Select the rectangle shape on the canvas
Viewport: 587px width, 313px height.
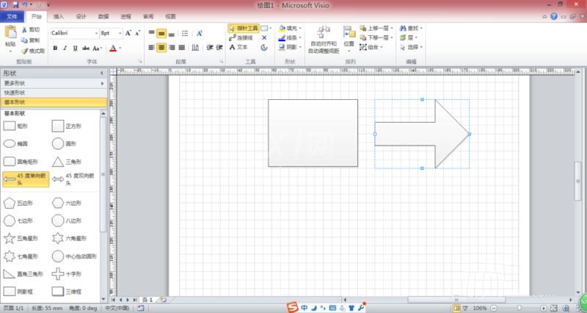point(313,133)
